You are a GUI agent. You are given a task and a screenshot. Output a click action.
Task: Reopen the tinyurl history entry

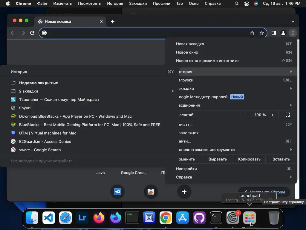point(89,108)
